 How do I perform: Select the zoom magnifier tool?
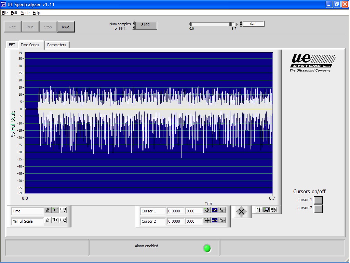pyautogui.click(x=266, y=210)
